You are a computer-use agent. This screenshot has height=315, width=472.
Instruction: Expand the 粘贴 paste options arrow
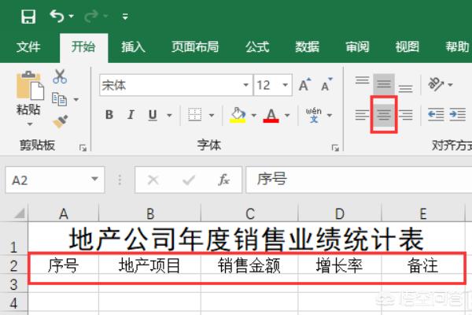[x=30, y=124]
